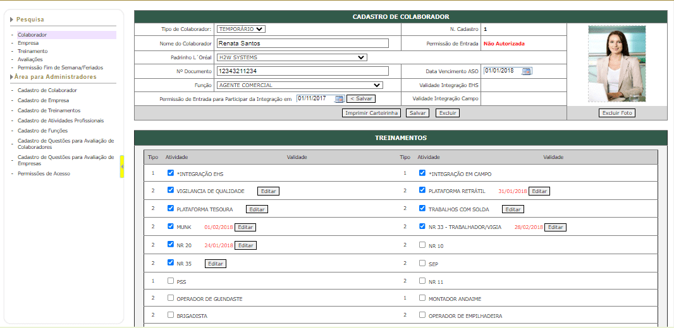Edit NR 20 training
The height and width of the screenshot is (328, 674).
(x=245, y=245)
